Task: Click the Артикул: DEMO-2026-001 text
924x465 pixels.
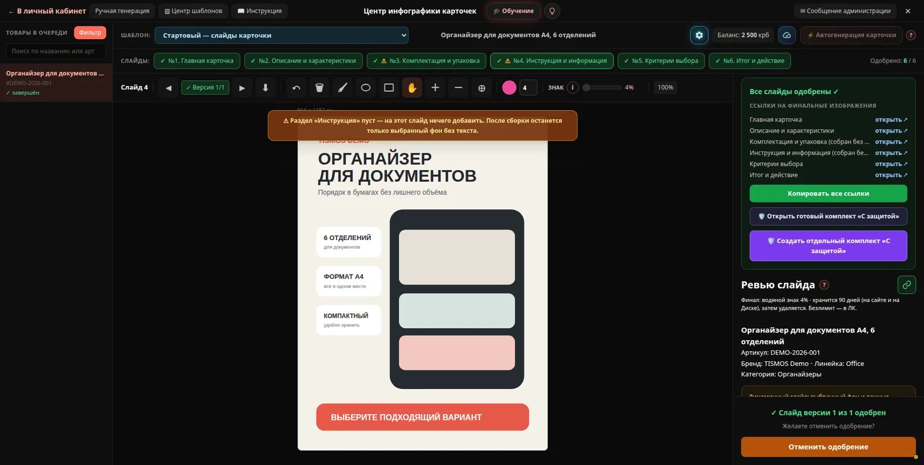Action: (x=780, y=352)
